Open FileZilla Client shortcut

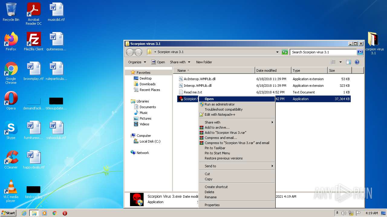[34, 42]
